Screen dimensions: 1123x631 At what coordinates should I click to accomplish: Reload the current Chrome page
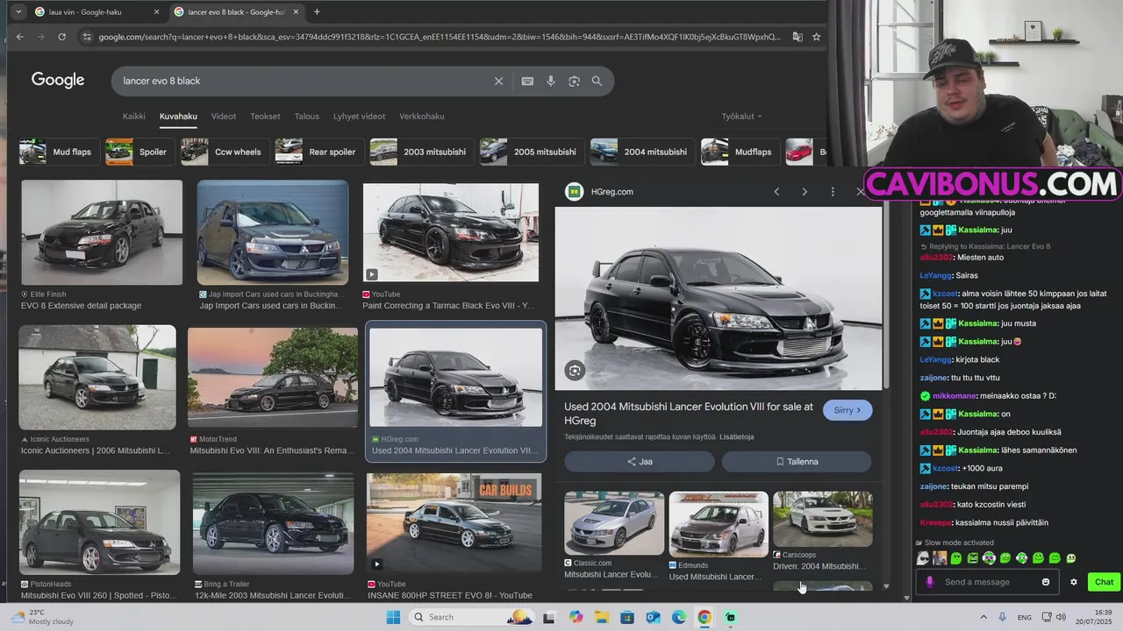click(x=61, y=37)
